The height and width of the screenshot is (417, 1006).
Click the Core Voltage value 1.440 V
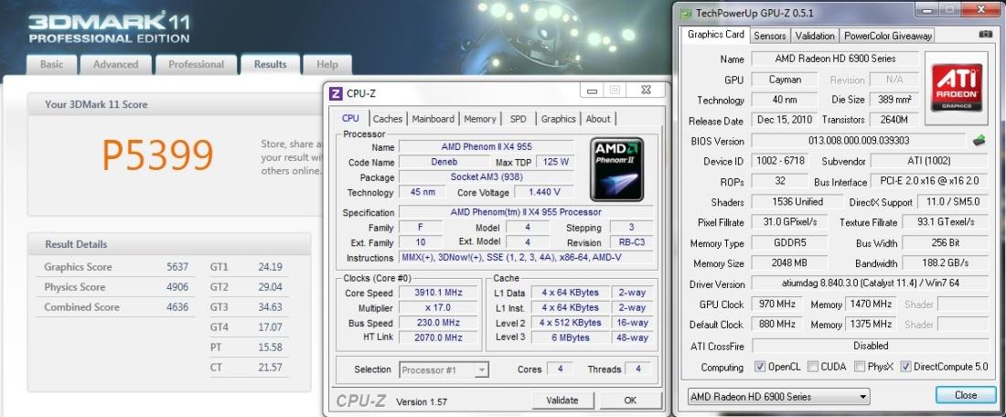click(545, 192)
